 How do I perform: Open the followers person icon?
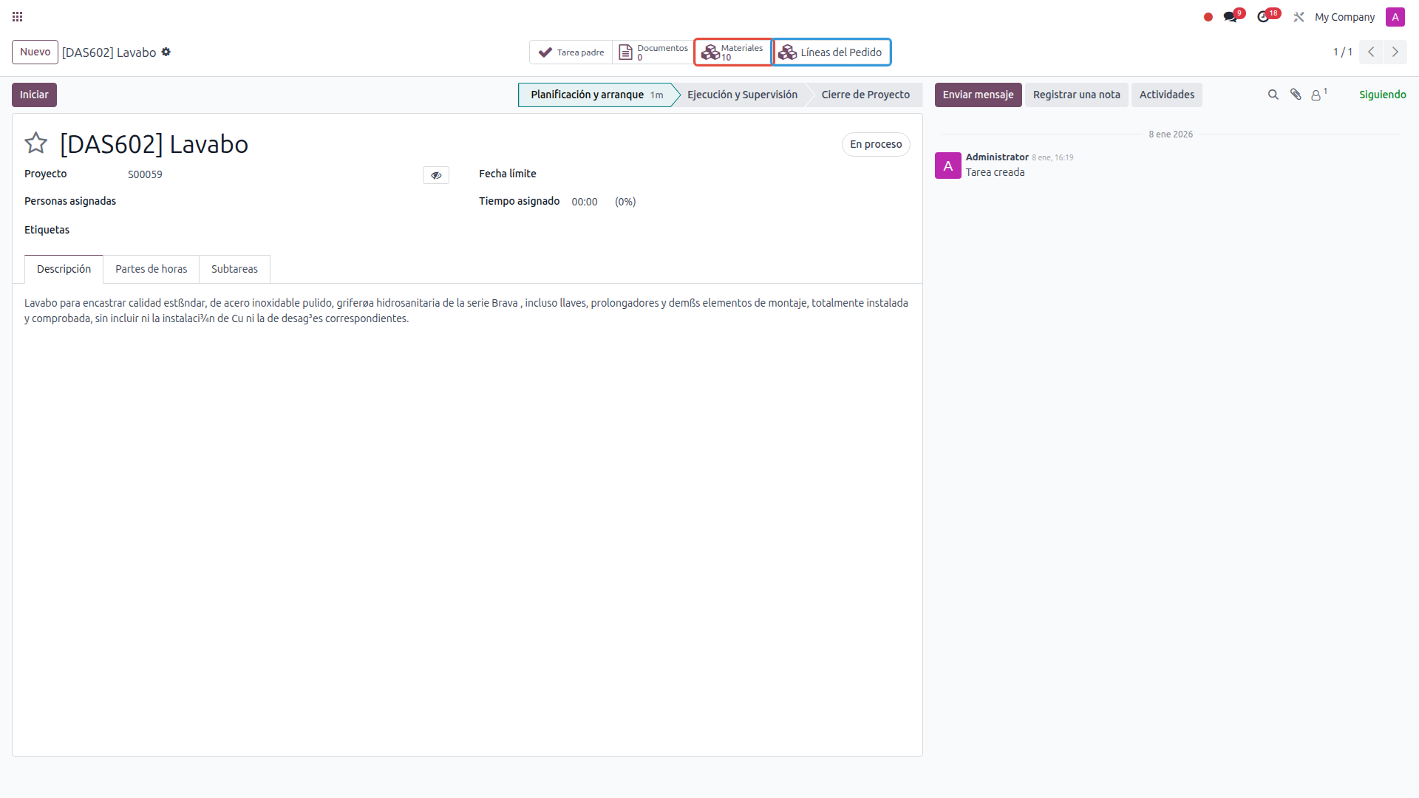coord(1316,95)
